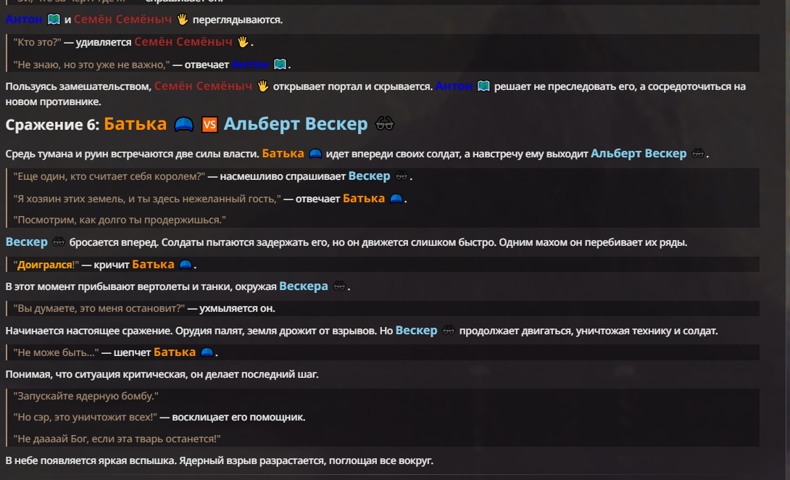Viewport: 790px width, 480px height.
Task: Click the glasses emoji before бросается вперед
Action: point(59,242)
